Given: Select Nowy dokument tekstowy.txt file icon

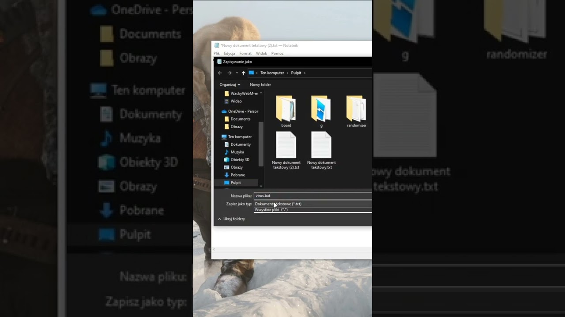Looking at the screenshot, I should (321, 146).
